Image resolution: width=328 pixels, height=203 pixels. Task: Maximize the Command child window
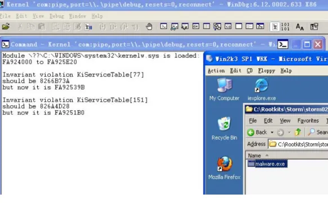coord(307,44)
